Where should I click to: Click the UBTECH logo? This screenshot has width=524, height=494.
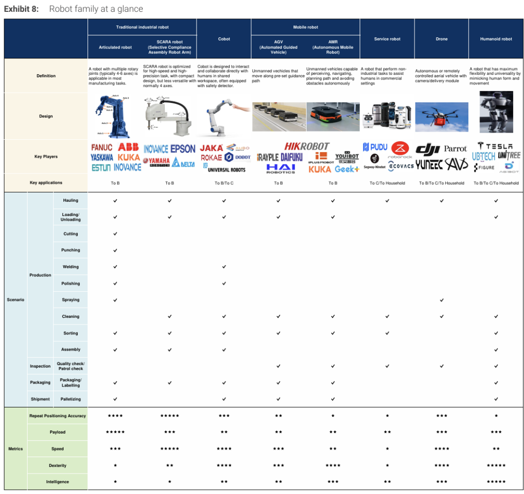pos(484,156)
